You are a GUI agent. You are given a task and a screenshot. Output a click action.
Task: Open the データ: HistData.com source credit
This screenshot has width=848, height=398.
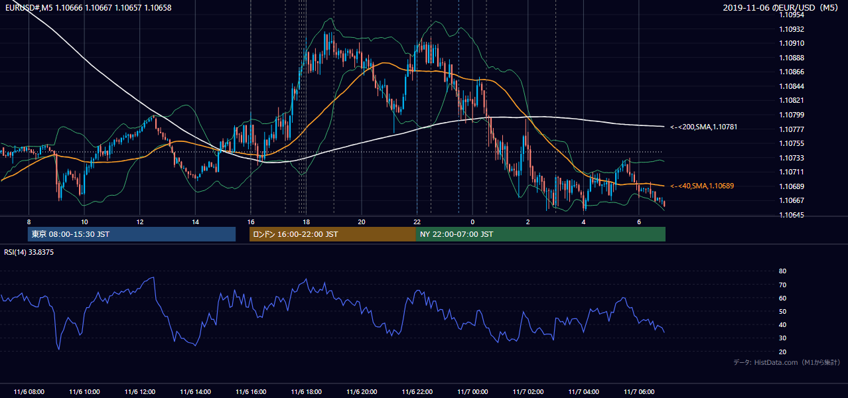click(786, 362)
